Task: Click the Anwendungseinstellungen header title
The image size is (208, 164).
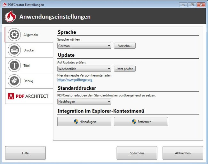Action: 55,17
